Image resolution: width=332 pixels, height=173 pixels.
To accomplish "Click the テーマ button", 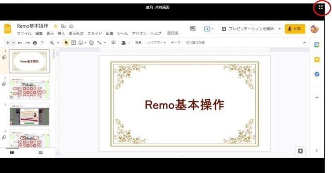I will tap(176, 43).
